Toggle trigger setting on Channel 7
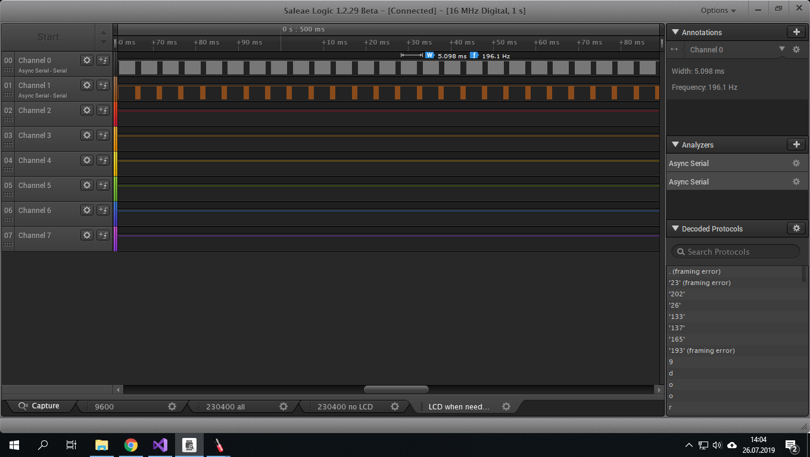 point(103,235)
